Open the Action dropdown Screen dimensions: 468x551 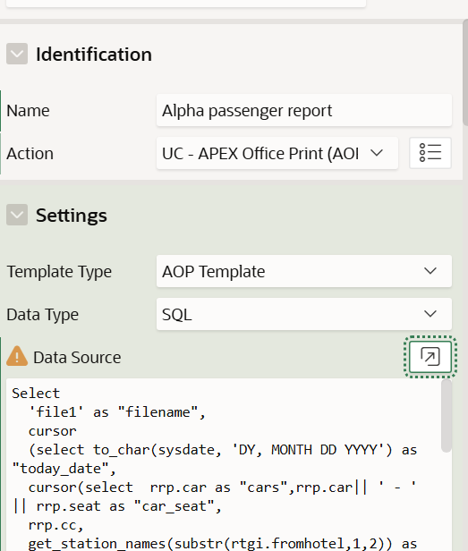pos(277,153)
